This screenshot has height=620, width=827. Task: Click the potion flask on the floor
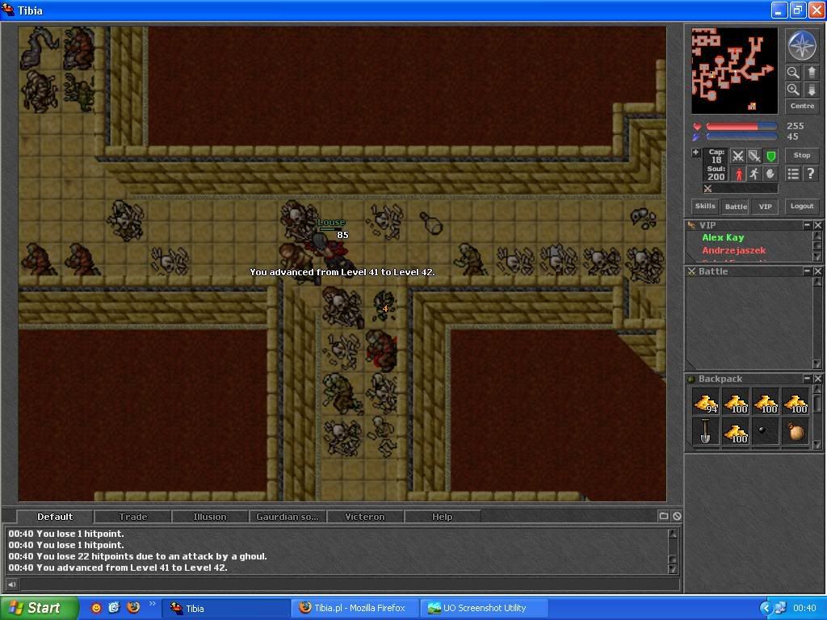click(431, 223)
